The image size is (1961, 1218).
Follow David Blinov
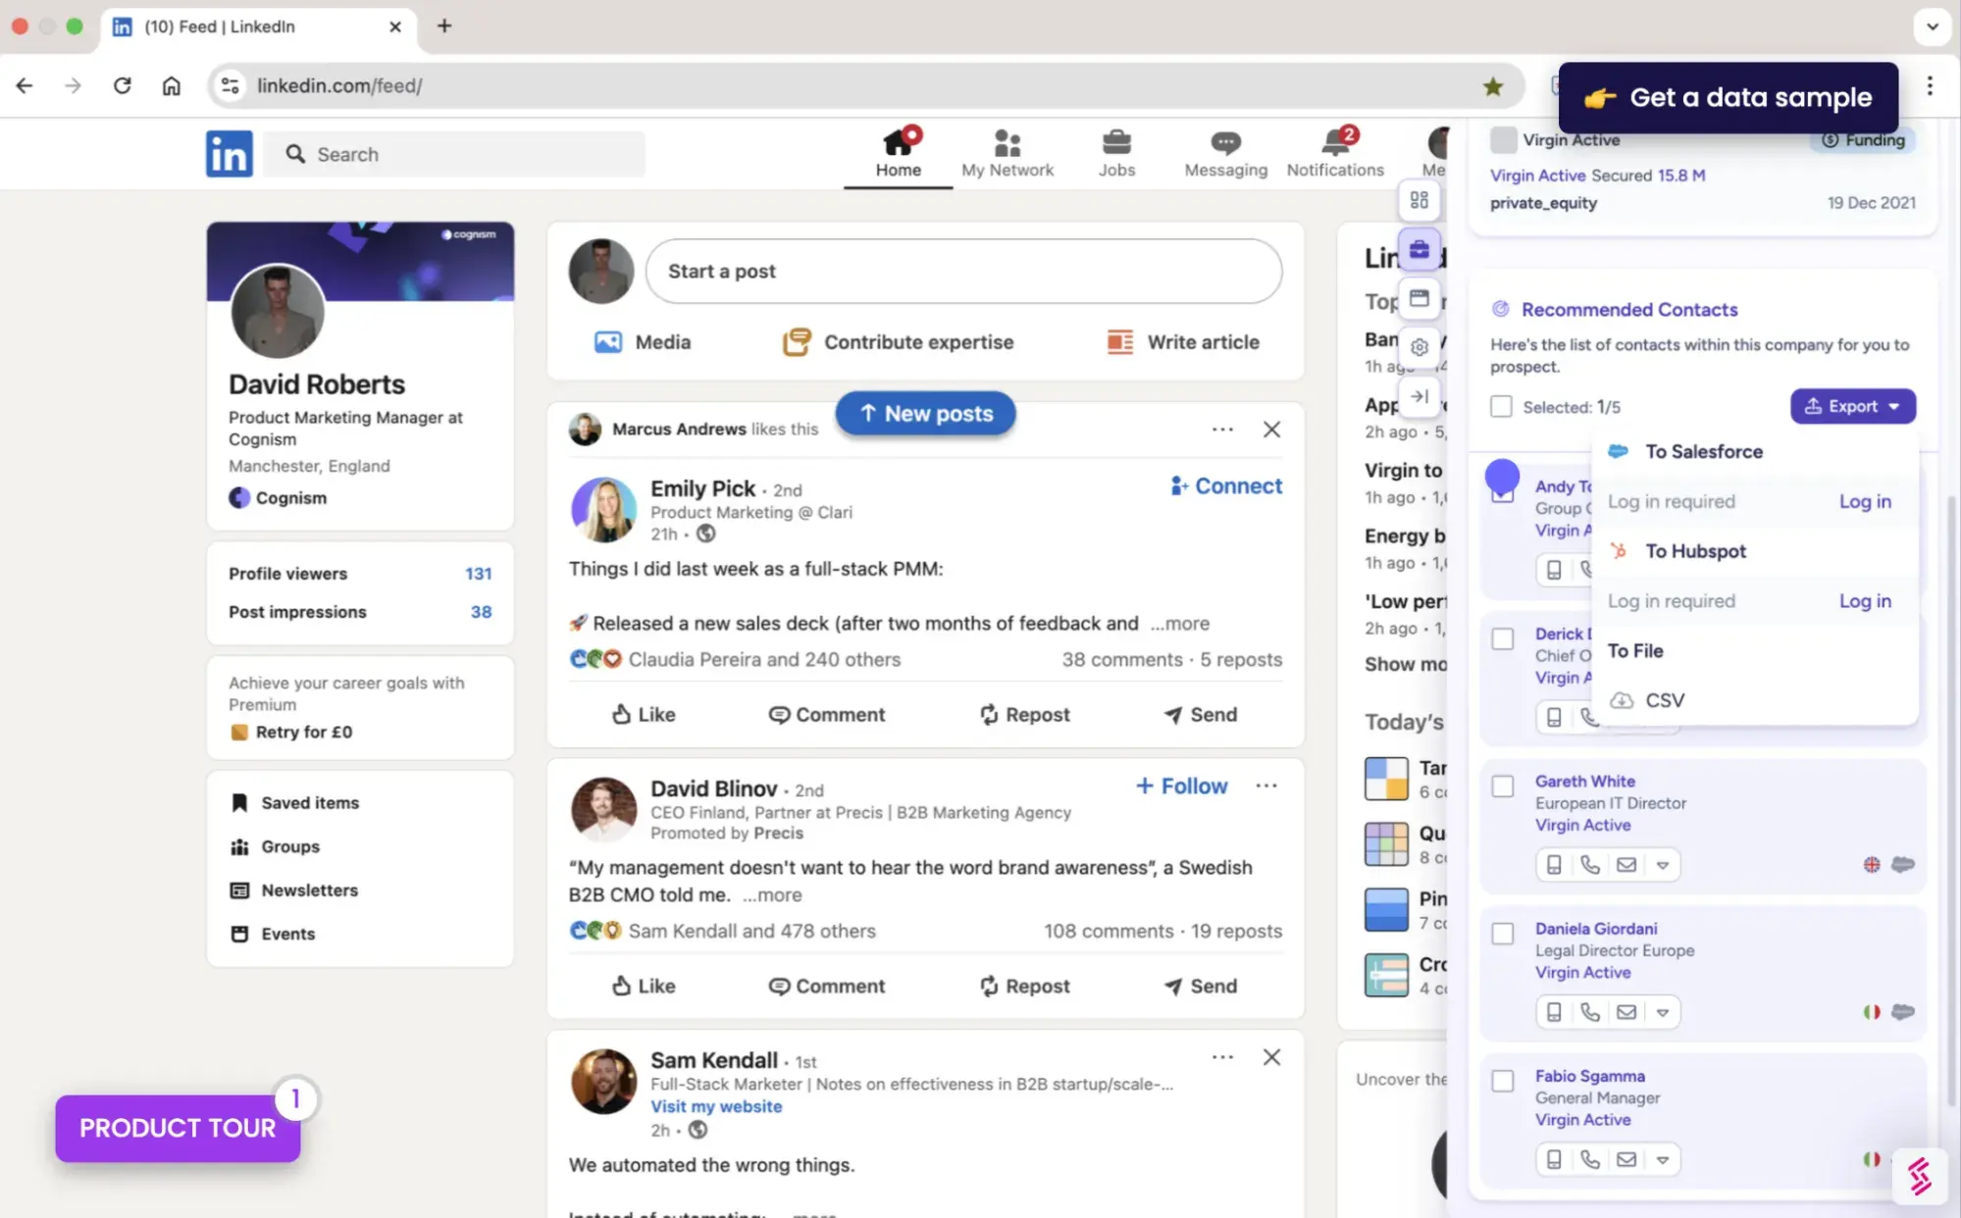[x=1181, y=786]
